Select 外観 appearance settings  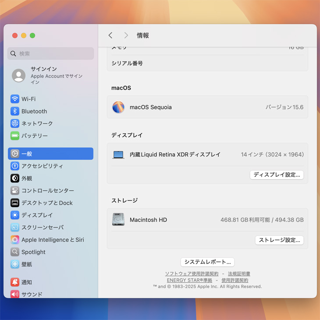[x=27, y=178]
